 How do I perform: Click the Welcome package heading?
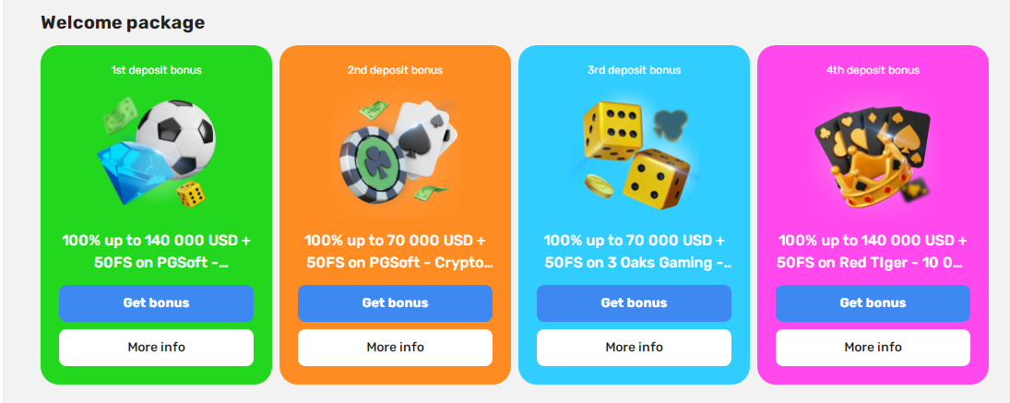[123, 22]
